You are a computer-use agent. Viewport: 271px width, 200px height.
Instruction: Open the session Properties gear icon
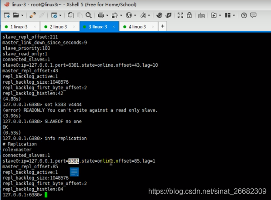point(54,15)
